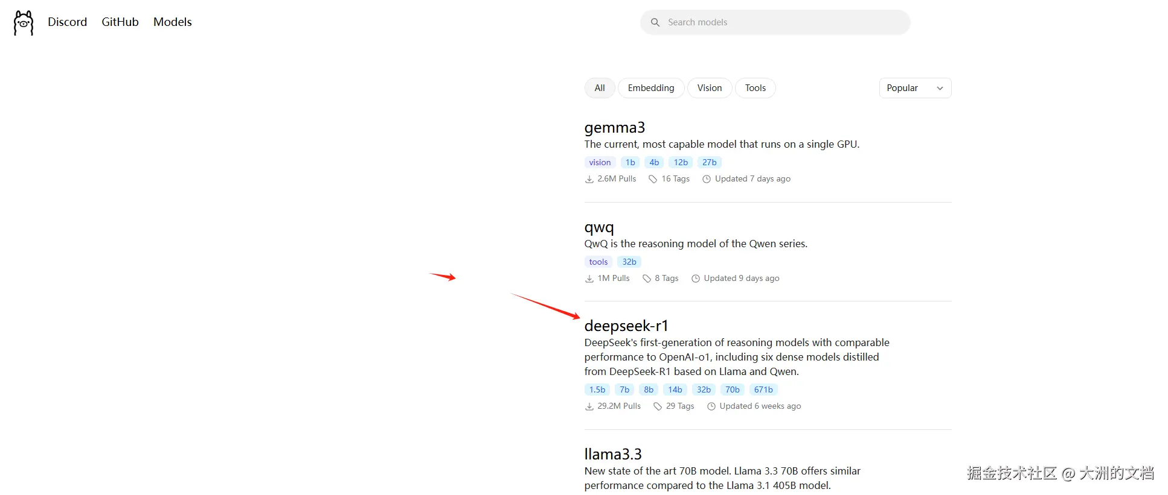Click the tag icon beside 16 Tags
Image resolution: width=1168 pixels, height=495 pixels.
(x=653, y=179)
